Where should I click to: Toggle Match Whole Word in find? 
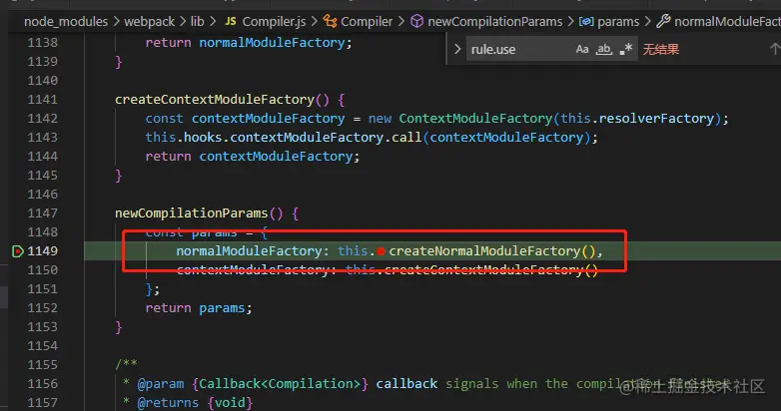pyautogui.click(x=603, y=49)
